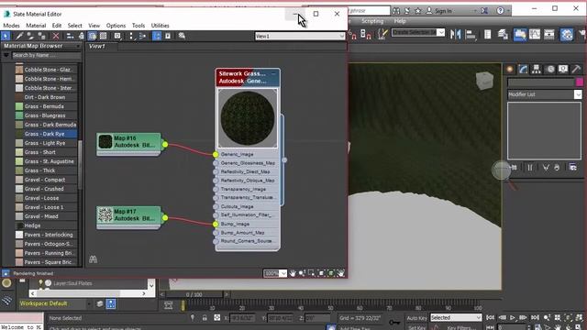The width and height of the screenshot is (587, 330).
Task: Toggle Show End Result in modifier panel
Action: click(x=530, y=167)
